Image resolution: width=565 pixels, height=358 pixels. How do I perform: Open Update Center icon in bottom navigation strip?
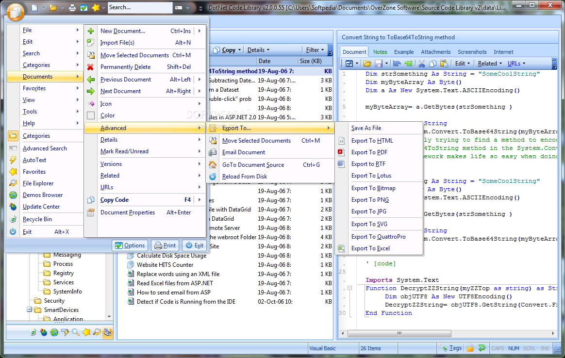44,332
